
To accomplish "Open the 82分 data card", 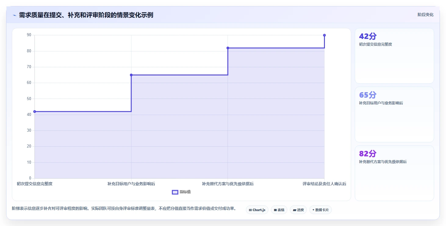I will (x=394, y=173).
